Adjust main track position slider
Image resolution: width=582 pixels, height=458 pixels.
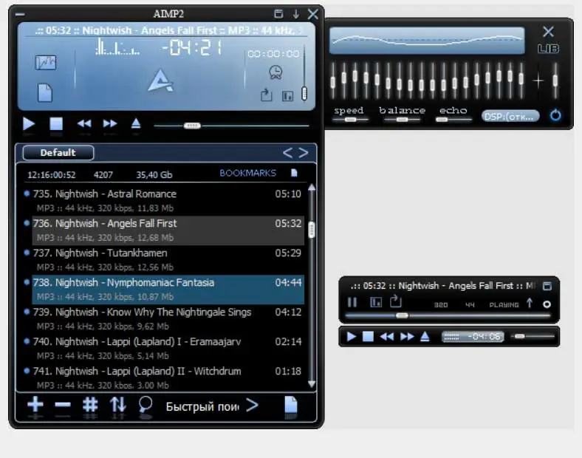coord(192,126)
